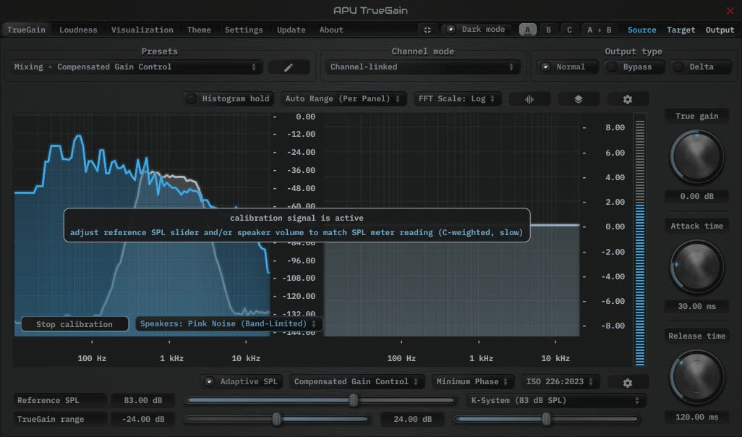Select Target view
Viewport: 742px width, 437px height.
[x=681, y=30]
